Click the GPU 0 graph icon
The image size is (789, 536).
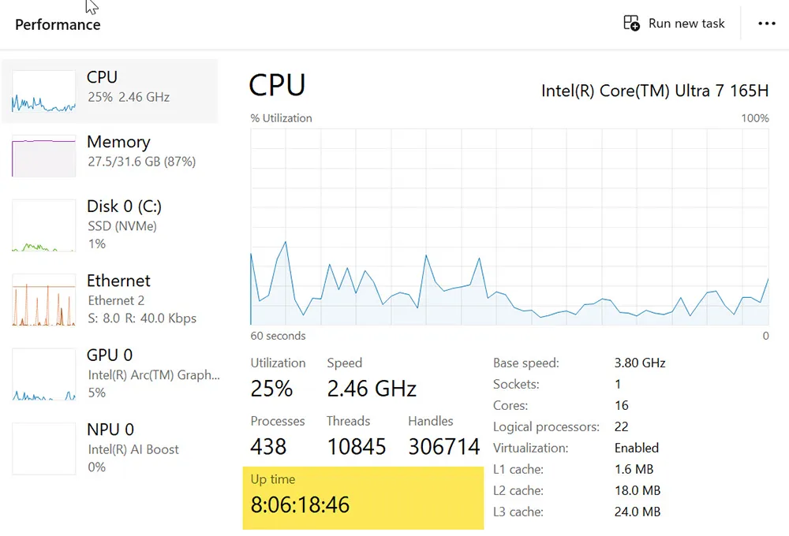(x=43, y=374)
